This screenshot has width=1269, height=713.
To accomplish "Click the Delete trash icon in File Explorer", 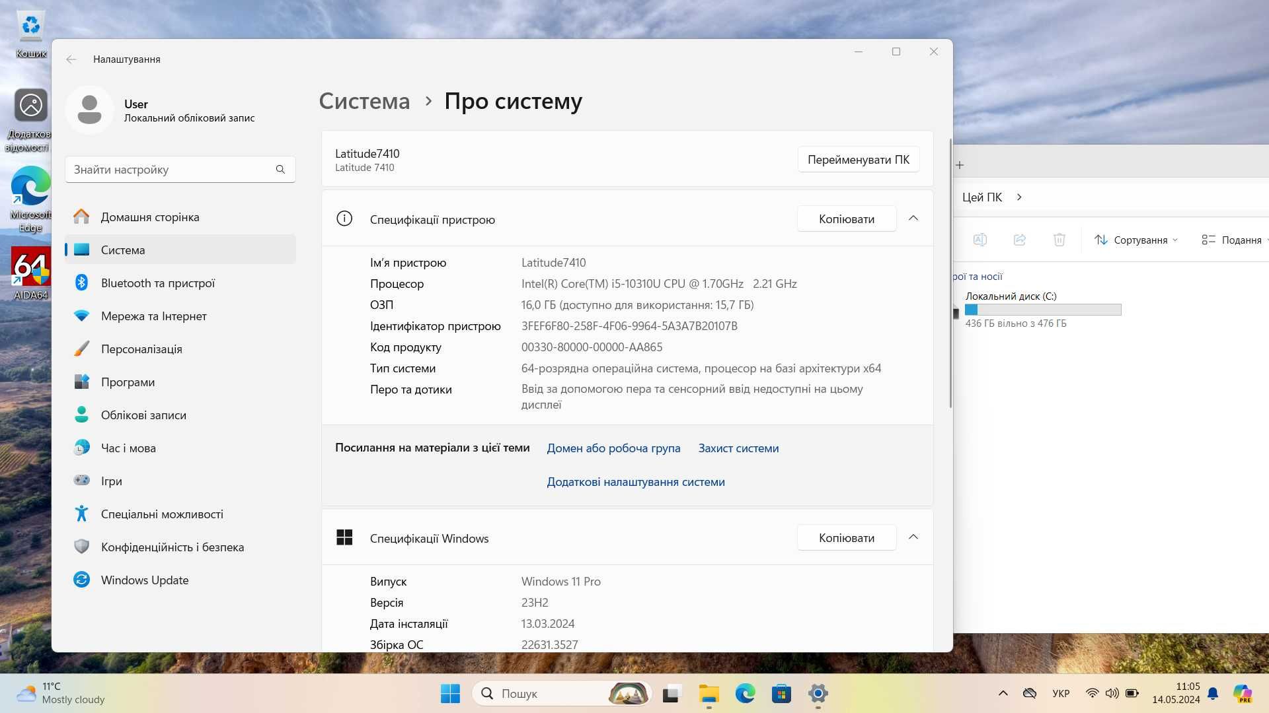I will [x=1059, y=240].
